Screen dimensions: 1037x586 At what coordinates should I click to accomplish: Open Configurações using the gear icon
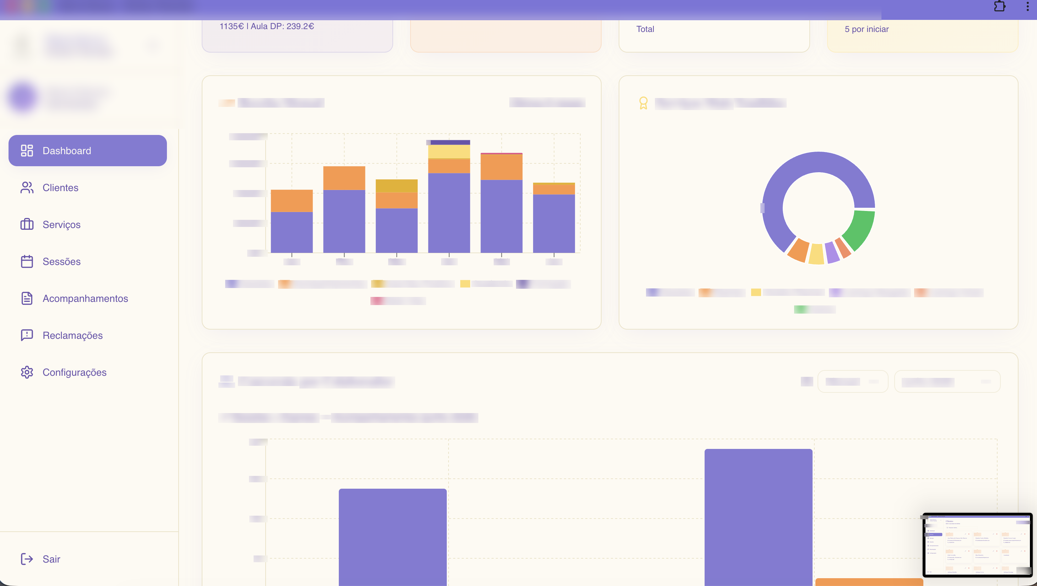27,372
